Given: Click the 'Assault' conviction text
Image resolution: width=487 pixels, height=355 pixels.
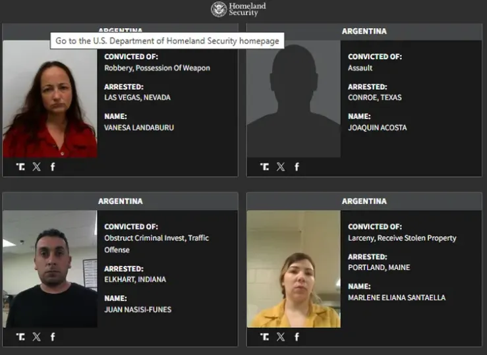Looking at the screenshot, I should coord(360,68).
